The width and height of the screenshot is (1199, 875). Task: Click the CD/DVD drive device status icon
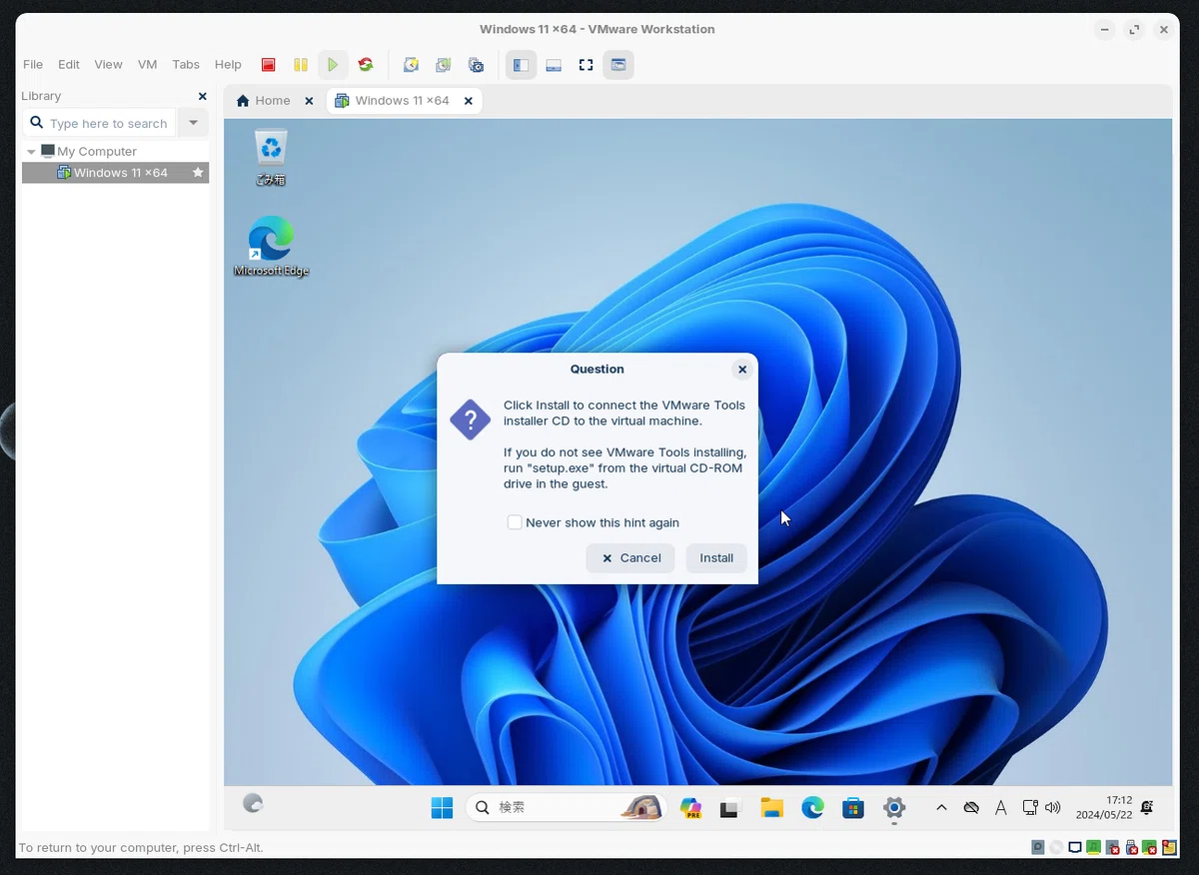[x=1056, y=847]
